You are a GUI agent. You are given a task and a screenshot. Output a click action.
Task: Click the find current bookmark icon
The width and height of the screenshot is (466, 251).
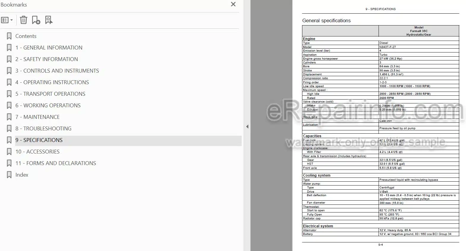point(49,20)
